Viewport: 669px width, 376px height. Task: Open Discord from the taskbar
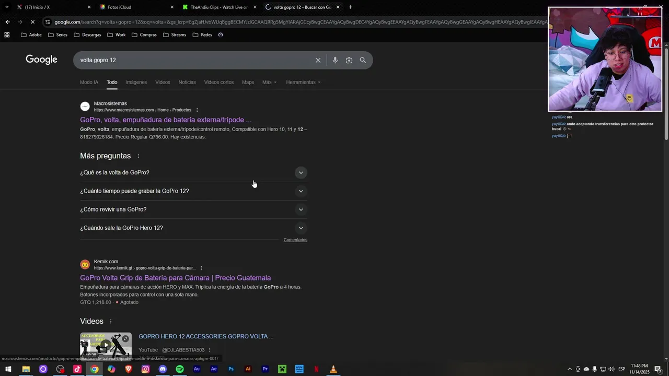[x=163, y=369]
